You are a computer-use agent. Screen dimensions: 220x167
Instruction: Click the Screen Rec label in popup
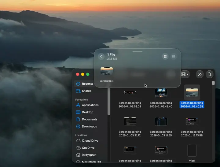point(106,81)
